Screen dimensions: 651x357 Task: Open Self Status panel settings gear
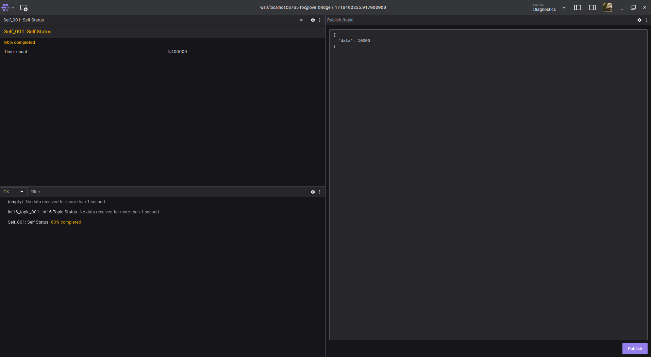[313, 20]
